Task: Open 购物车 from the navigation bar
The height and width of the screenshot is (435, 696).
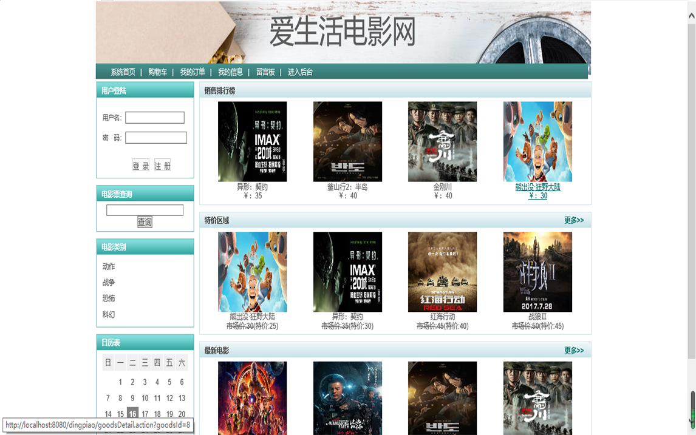Action: click(157, 72)
